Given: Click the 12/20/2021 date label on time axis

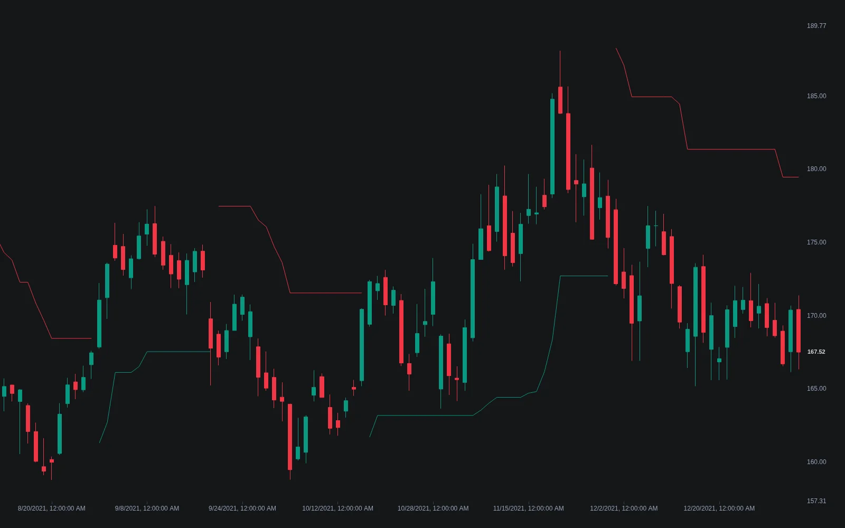Looking at the screenshot, I should 719,508.
